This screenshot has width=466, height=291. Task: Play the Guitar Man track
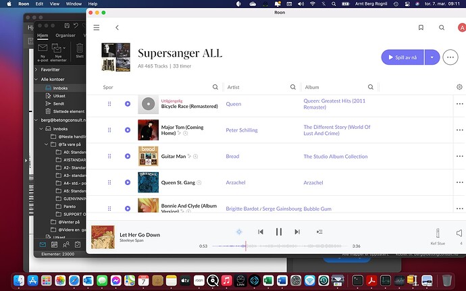point(128,156)
